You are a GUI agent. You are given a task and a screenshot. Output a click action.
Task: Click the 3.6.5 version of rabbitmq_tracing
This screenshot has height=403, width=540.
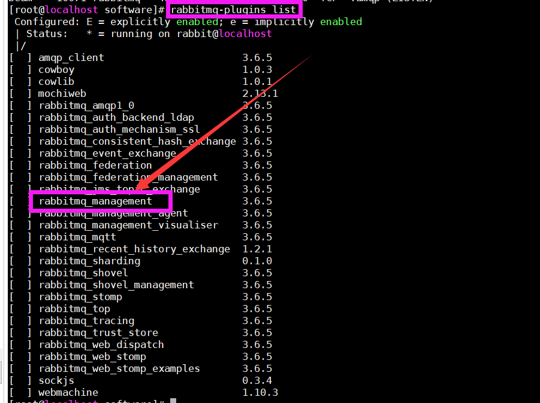tap(257, 321)
